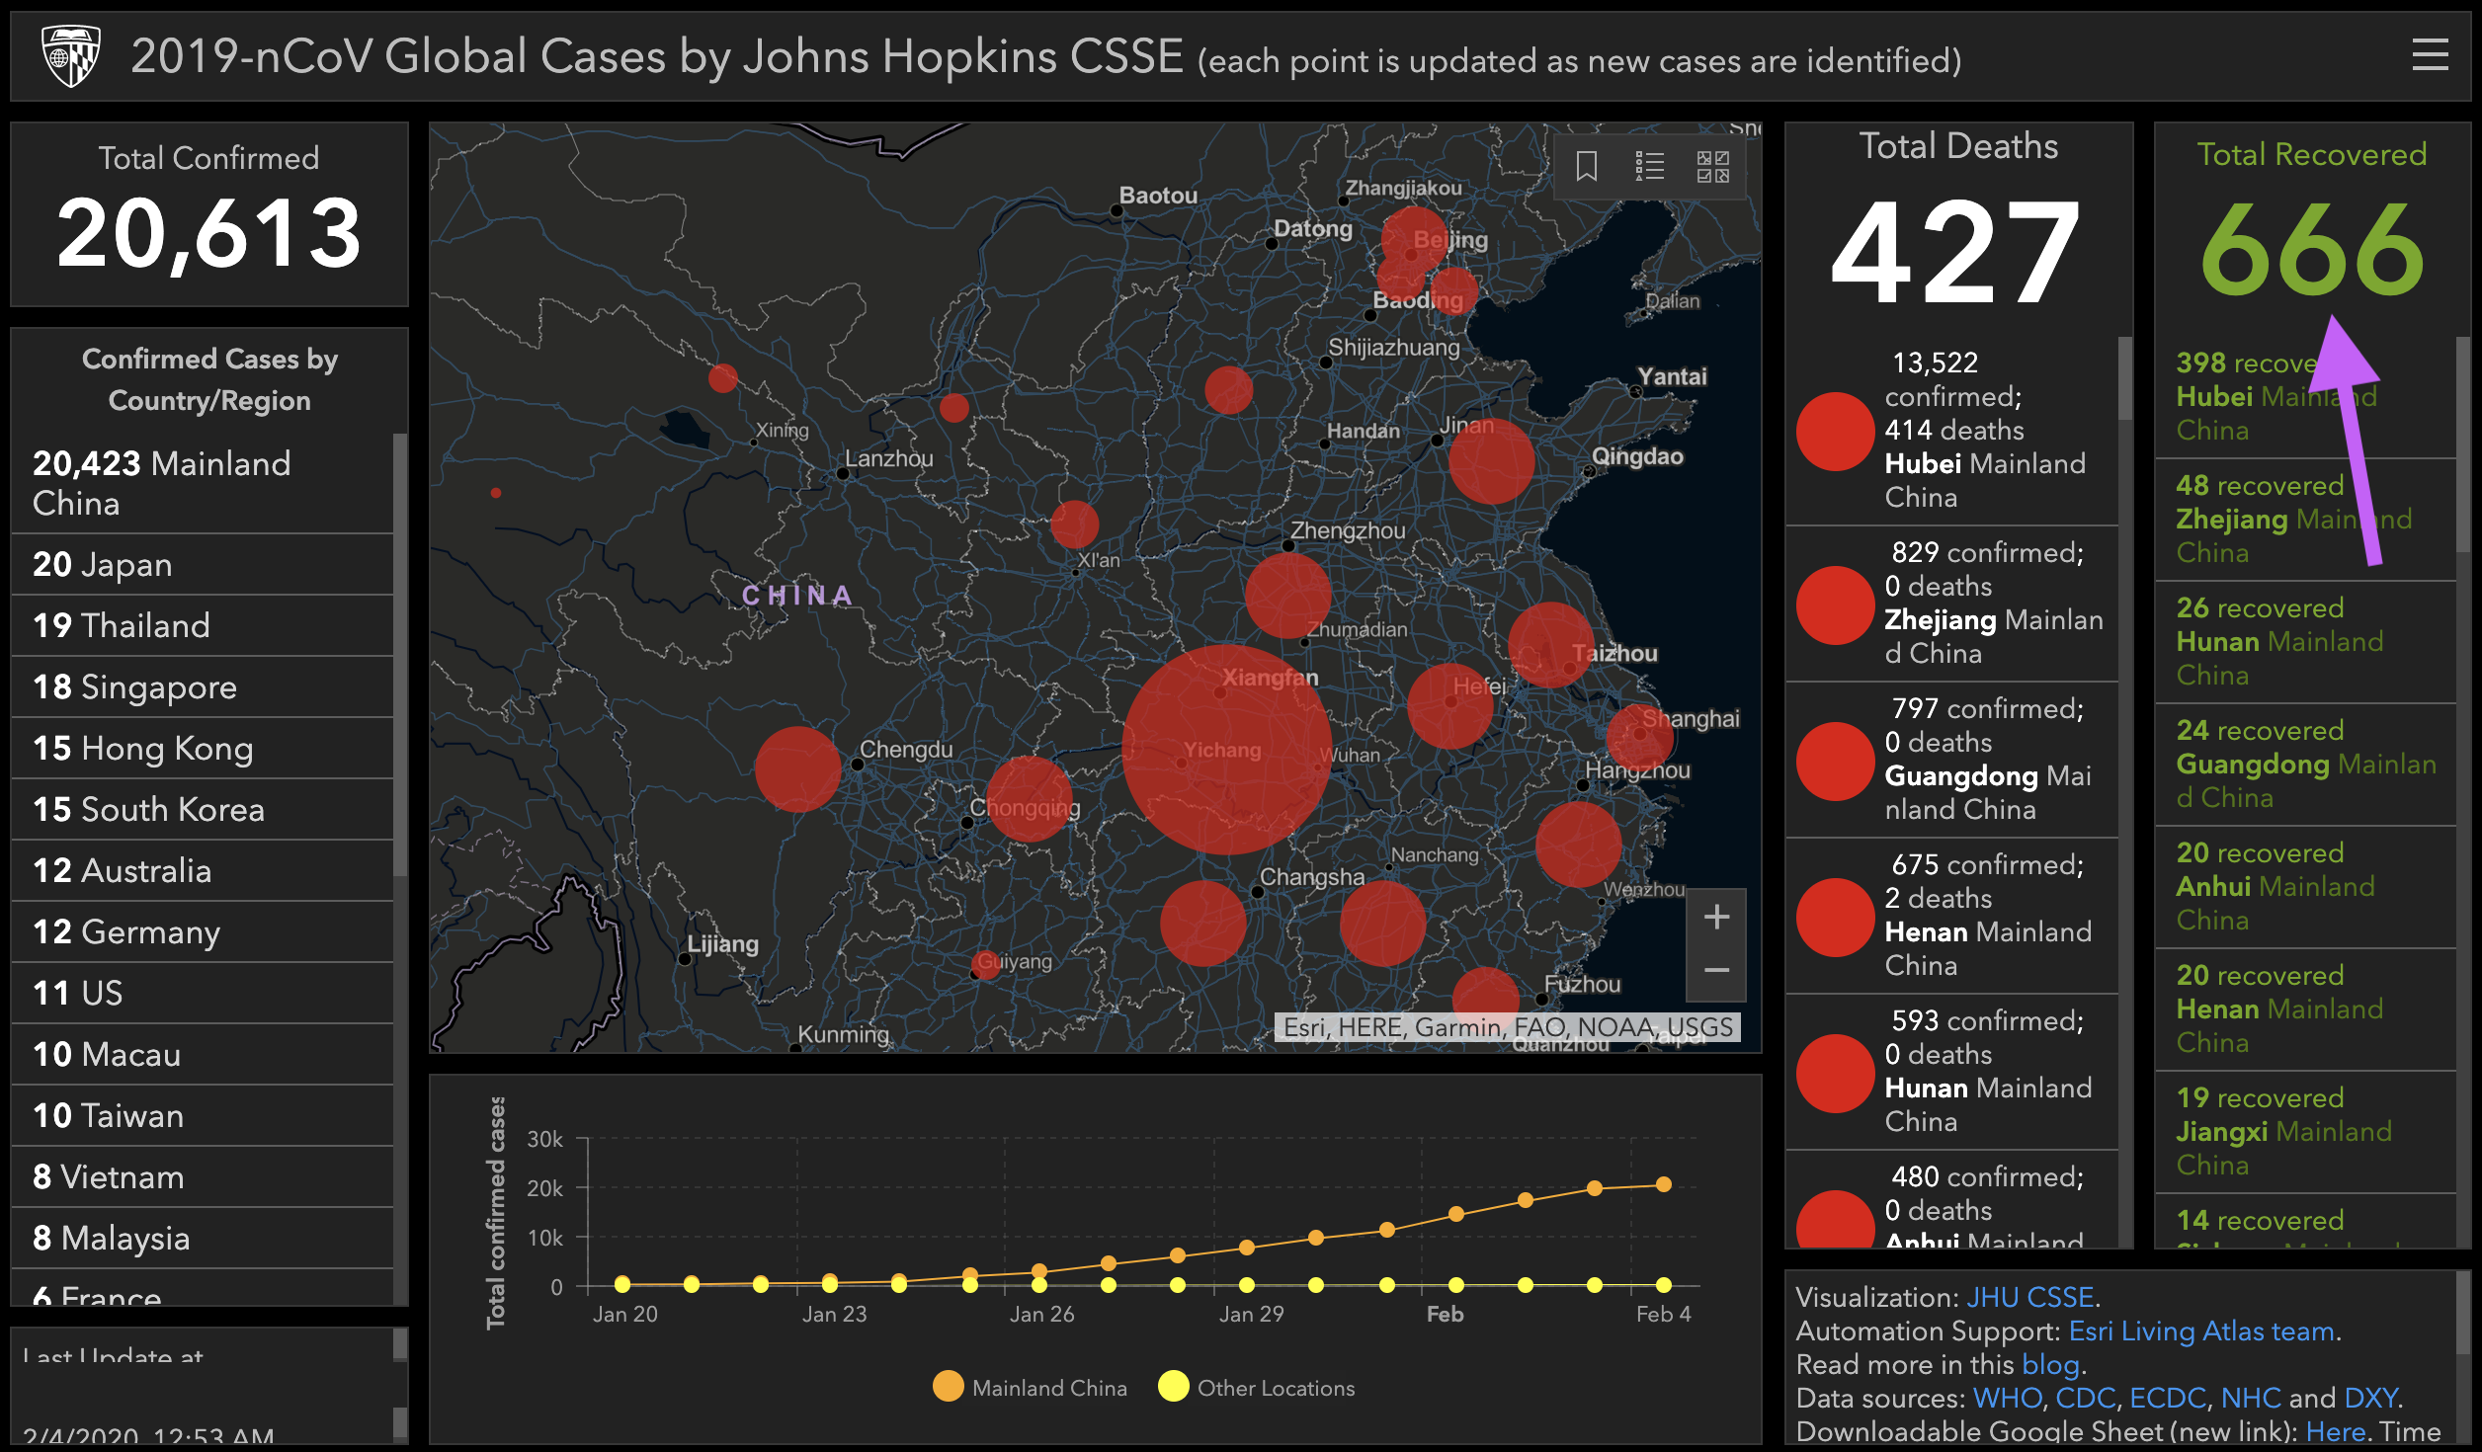The image size is (2482, 1452).
Task: Open the ECDC data source link
Action: point(2168,1398)
